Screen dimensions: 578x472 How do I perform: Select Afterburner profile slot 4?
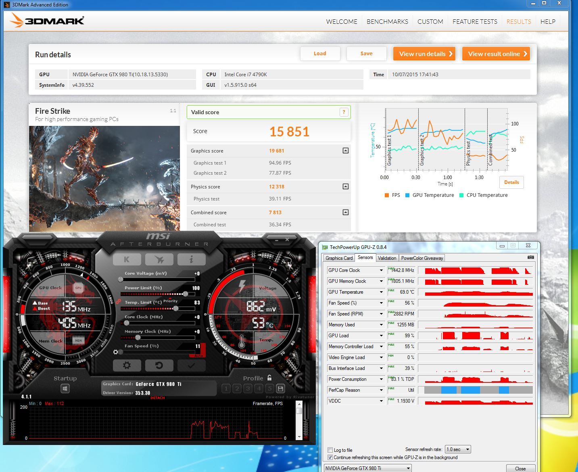pyautogui.click(x=259, y=388)
